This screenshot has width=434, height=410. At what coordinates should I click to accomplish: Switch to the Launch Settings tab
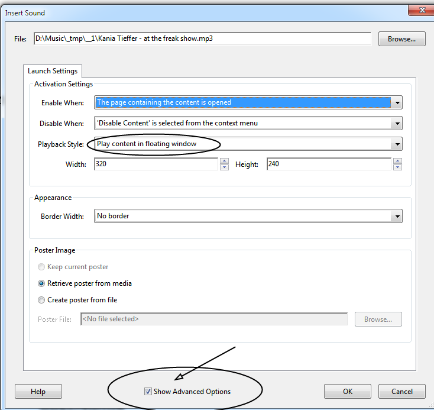tap(53, 71)
